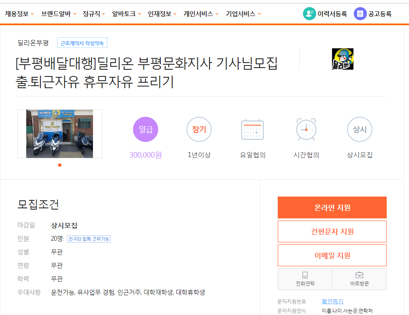Click the job posting title text
The width and height of the screenshot is (409, 315).
[146, 73]
